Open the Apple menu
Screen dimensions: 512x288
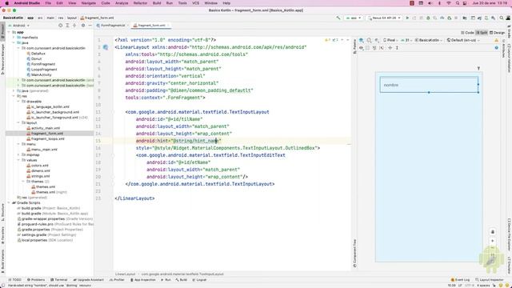[x=6, y=3]
